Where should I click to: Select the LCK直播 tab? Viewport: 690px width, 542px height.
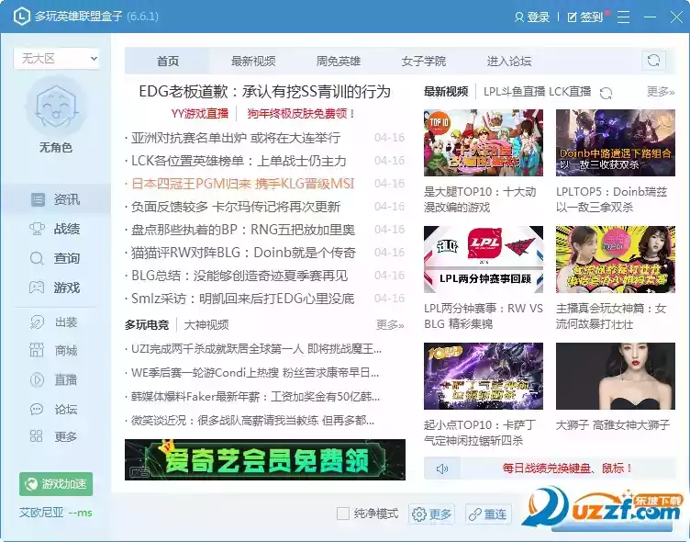pos(571,92)
